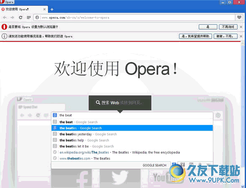Dismiss the default browser prompt bar

[x=241, y=27]
